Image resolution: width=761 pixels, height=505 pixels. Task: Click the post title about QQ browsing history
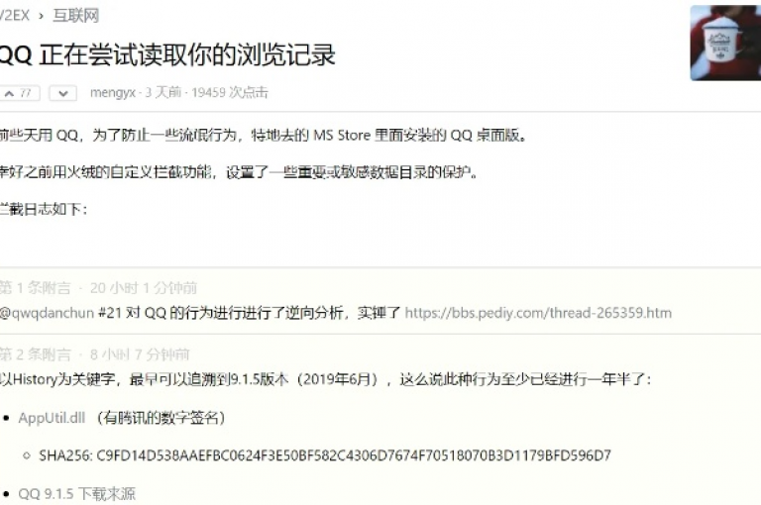[167, 54]
